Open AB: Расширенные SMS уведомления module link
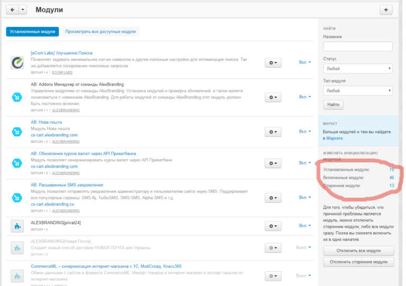The height and width of the screenshot is (286, 406). pos(67,185)
